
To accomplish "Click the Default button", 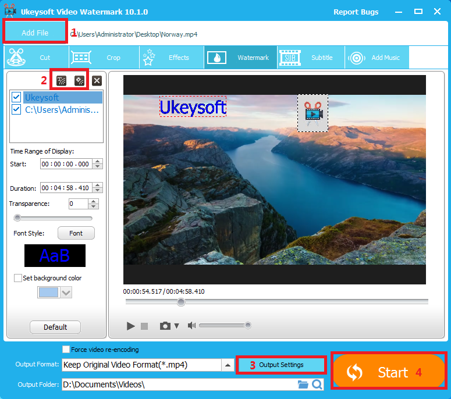I will coord(55,327).
